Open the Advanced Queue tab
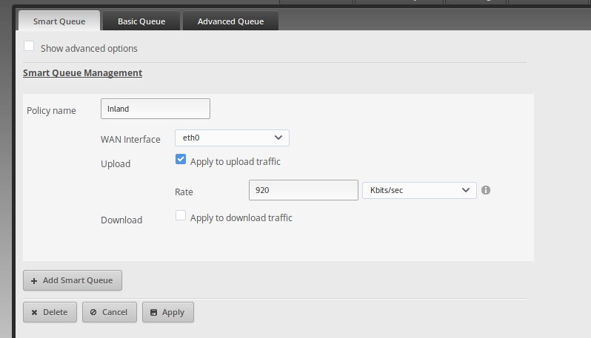Screen dimensions: 591x338 [x=230, y=21]
